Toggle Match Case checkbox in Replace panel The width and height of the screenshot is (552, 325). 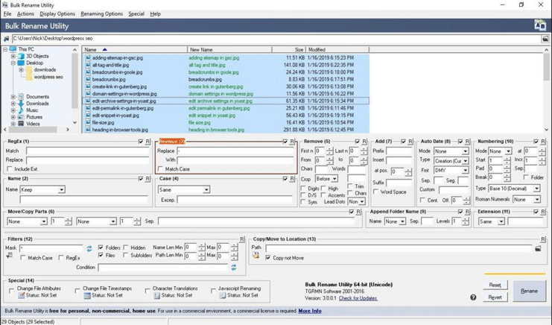160,169
